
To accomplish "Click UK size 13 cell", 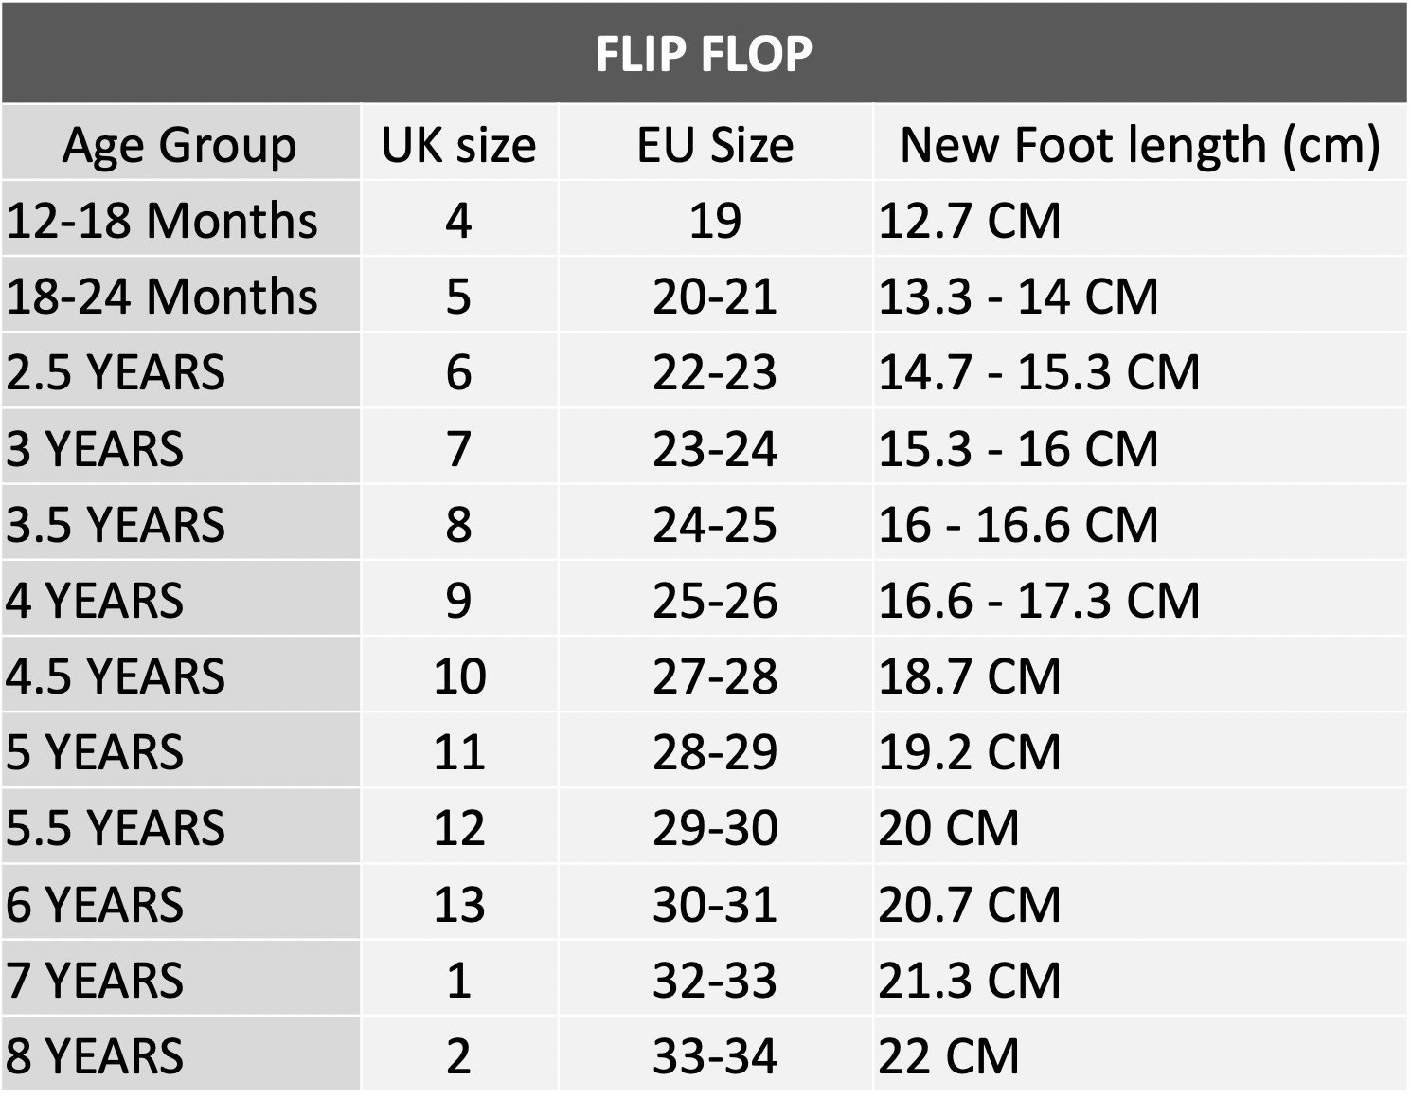I will [459, 904].
